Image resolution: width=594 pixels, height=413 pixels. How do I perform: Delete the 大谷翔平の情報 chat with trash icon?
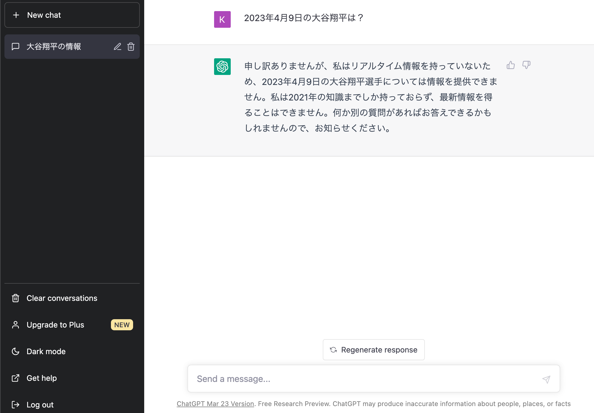[131, 47]
